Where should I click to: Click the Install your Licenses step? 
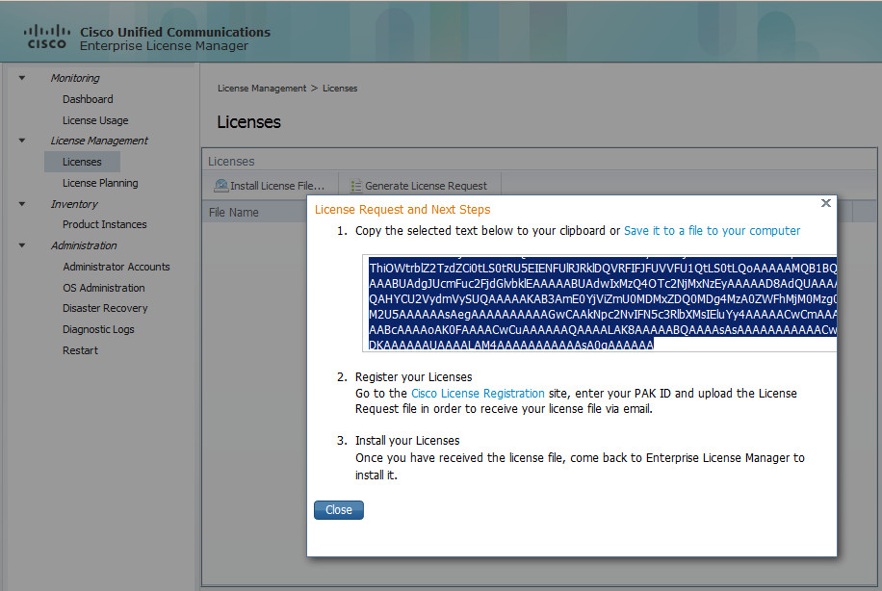pos(407,441)
